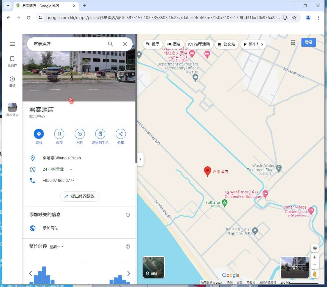This screenshot has height=287, width=327.
Task: Open help icon beside 添加缺失的信息
Action: point(128,215)
